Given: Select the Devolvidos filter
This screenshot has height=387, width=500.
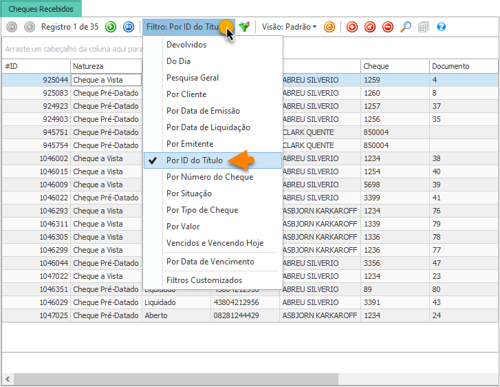Looking at the screenshot, I should pyautogui.click(x=213, y=45).
